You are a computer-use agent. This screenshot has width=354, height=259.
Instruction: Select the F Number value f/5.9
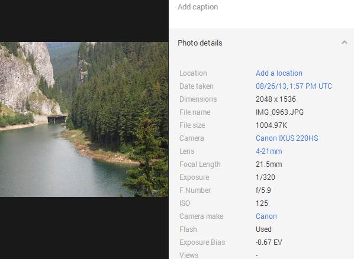(x=263, y=190)
